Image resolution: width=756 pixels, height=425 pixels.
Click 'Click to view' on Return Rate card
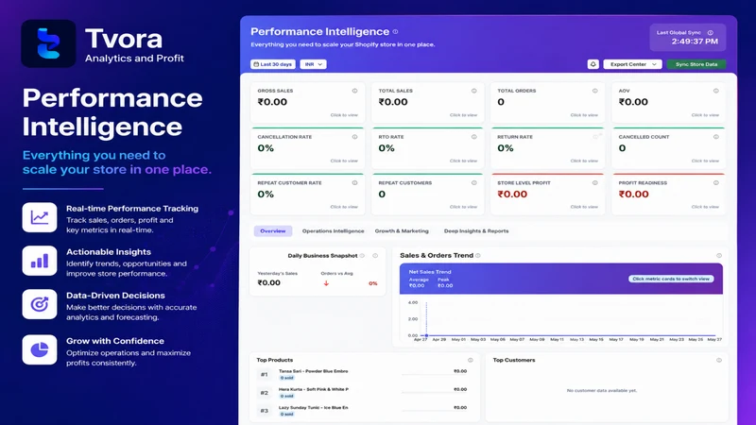pyautogui.click(x=584, y=161)
